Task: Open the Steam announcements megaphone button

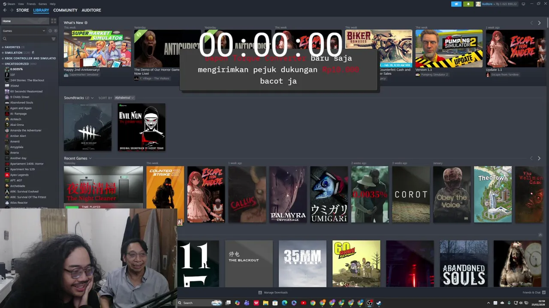Action: [456, 4]
